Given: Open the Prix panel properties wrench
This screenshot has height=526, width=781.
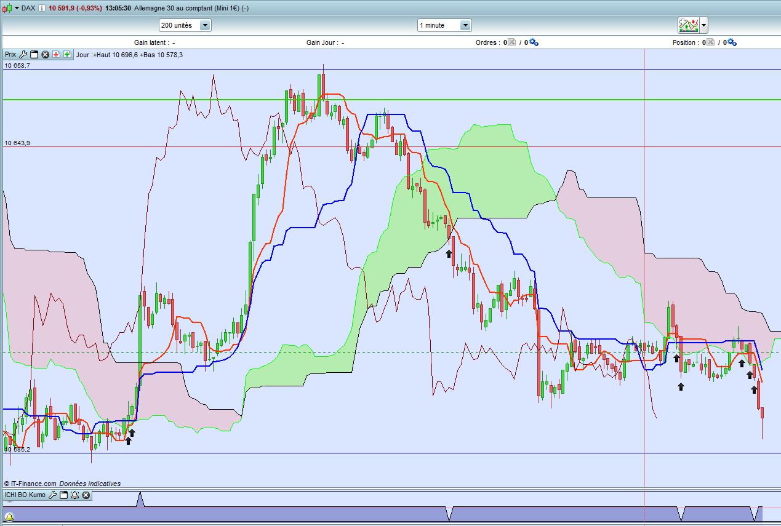Looking at the screenshot, I should 23,54.
